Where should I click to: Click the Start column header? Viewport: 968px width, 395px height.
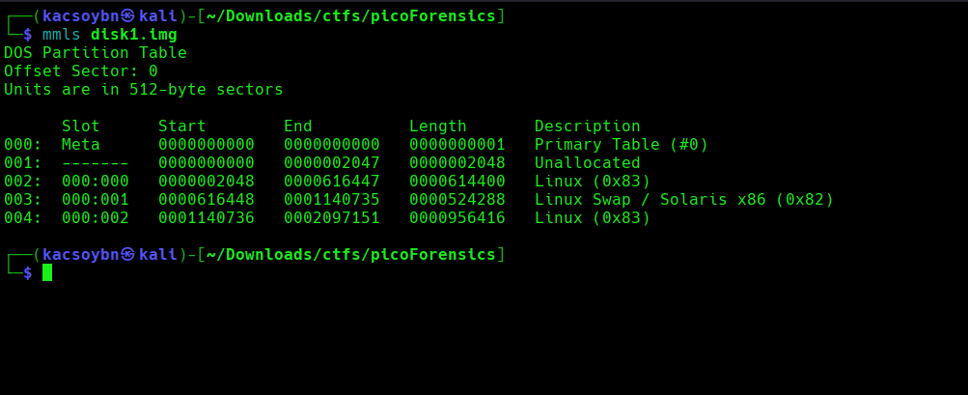click(x=182, y=127)
